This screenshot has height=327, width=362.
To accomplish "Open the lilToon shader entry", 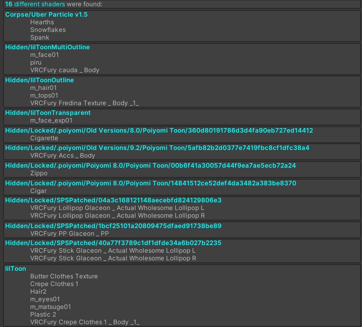I will click(x=16, y=269).
